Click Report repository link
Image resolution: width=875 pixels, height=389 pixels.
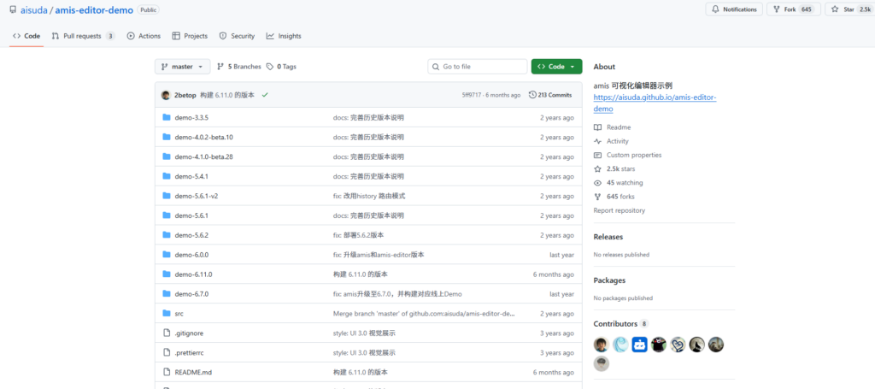[619, 210]
